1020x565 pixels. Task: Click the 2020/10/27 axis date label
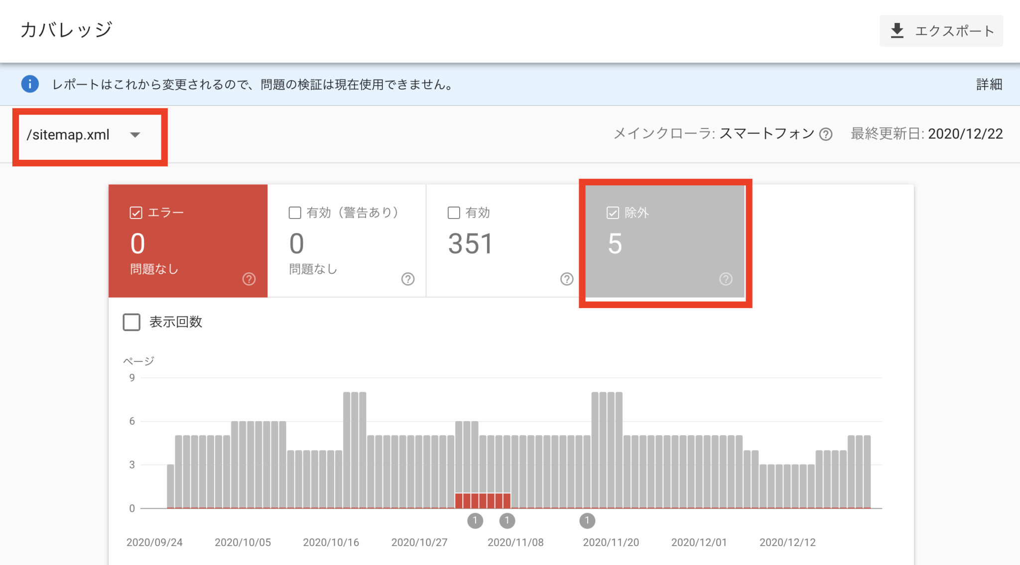click(x=419, y=542)
